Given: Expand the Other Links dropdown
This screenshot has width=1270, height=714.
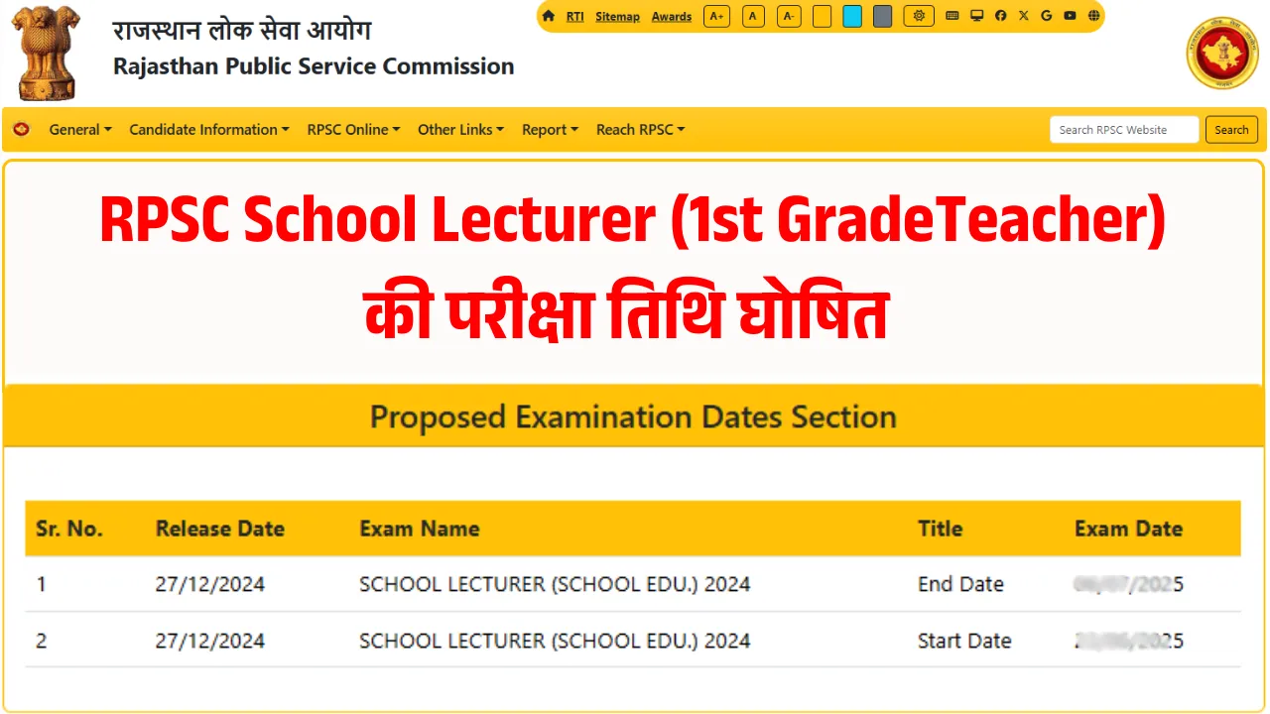Looking at the screenshot, I should pos(460,129).
